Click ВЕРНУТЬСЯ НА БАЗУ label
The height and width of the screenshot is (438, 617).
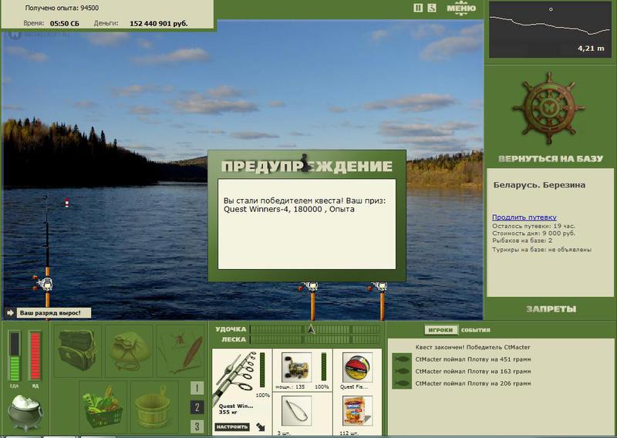pos(550,159)
